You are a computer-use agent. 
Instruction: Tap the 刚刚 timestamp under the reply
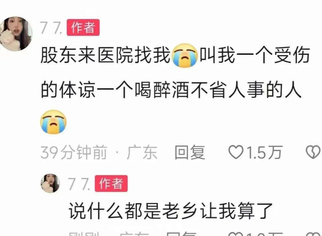(84, 234)
